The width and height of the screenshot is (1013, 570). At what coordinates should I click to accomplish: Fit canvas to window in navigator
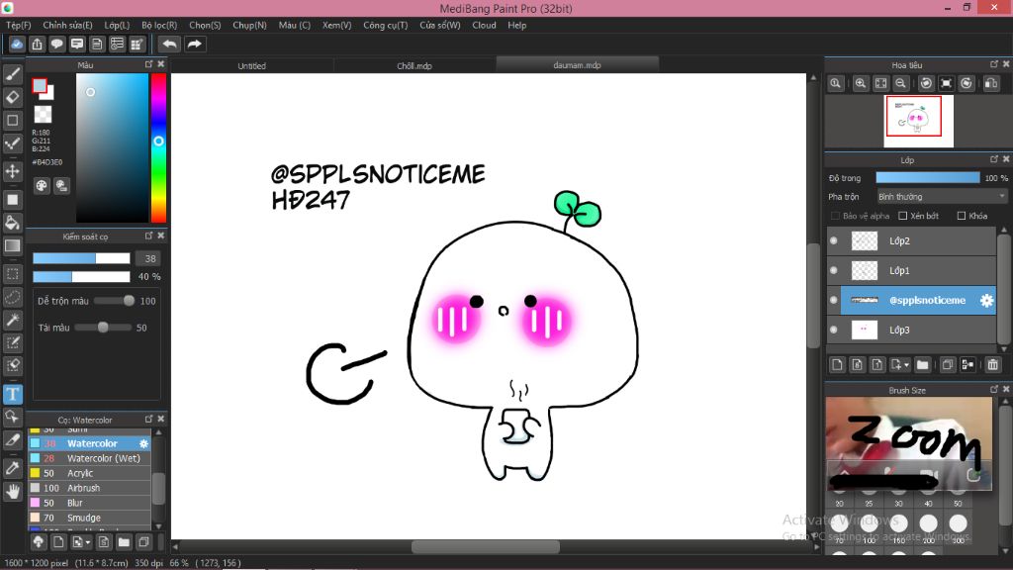881,83
